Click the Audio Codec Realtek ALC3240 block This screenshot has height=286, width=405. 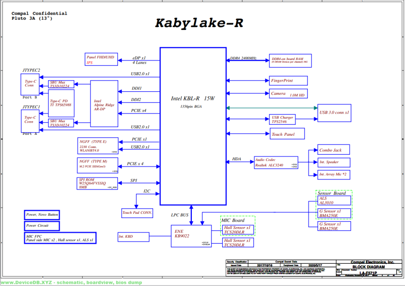pos(276,163)
